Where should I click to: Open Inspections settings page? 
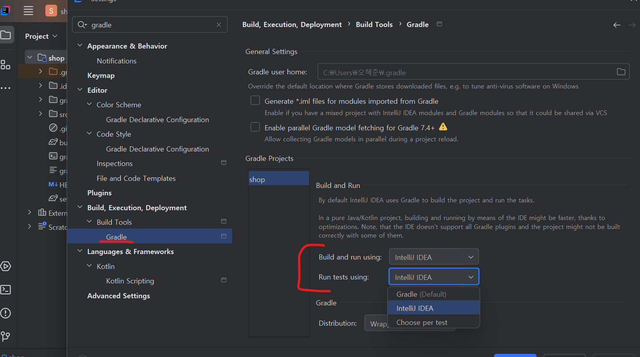click(115, 164)
